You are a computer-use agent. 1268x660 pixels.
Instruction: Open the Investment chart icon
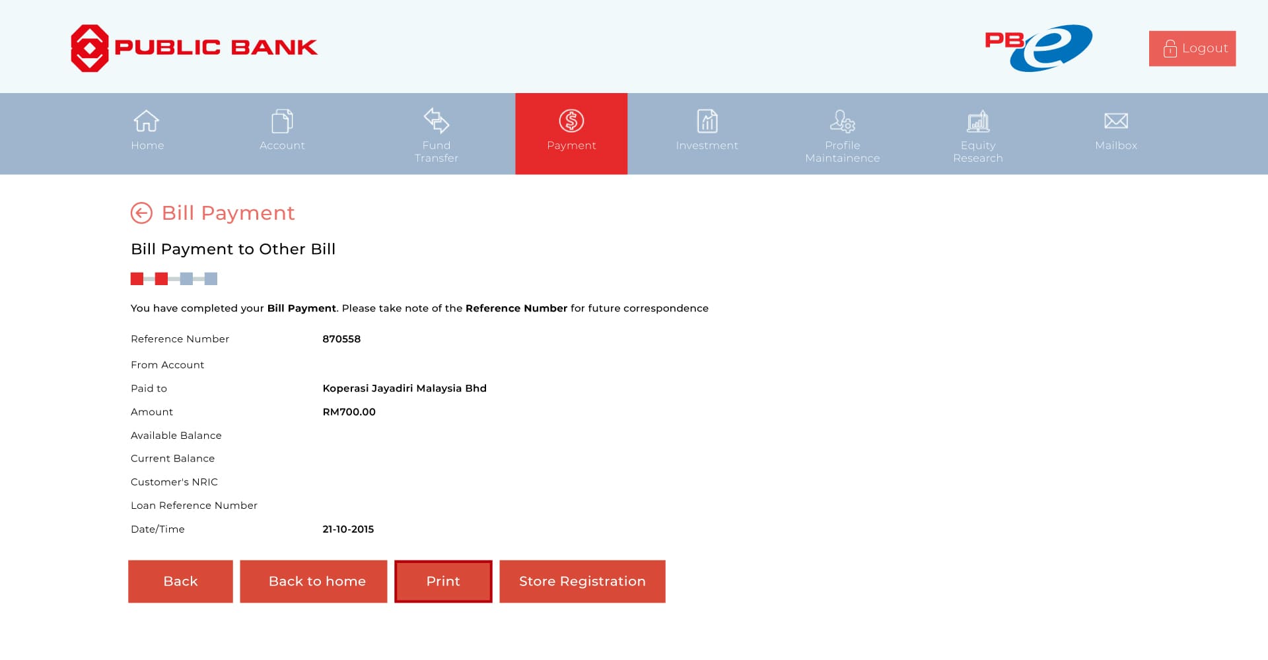707,121
